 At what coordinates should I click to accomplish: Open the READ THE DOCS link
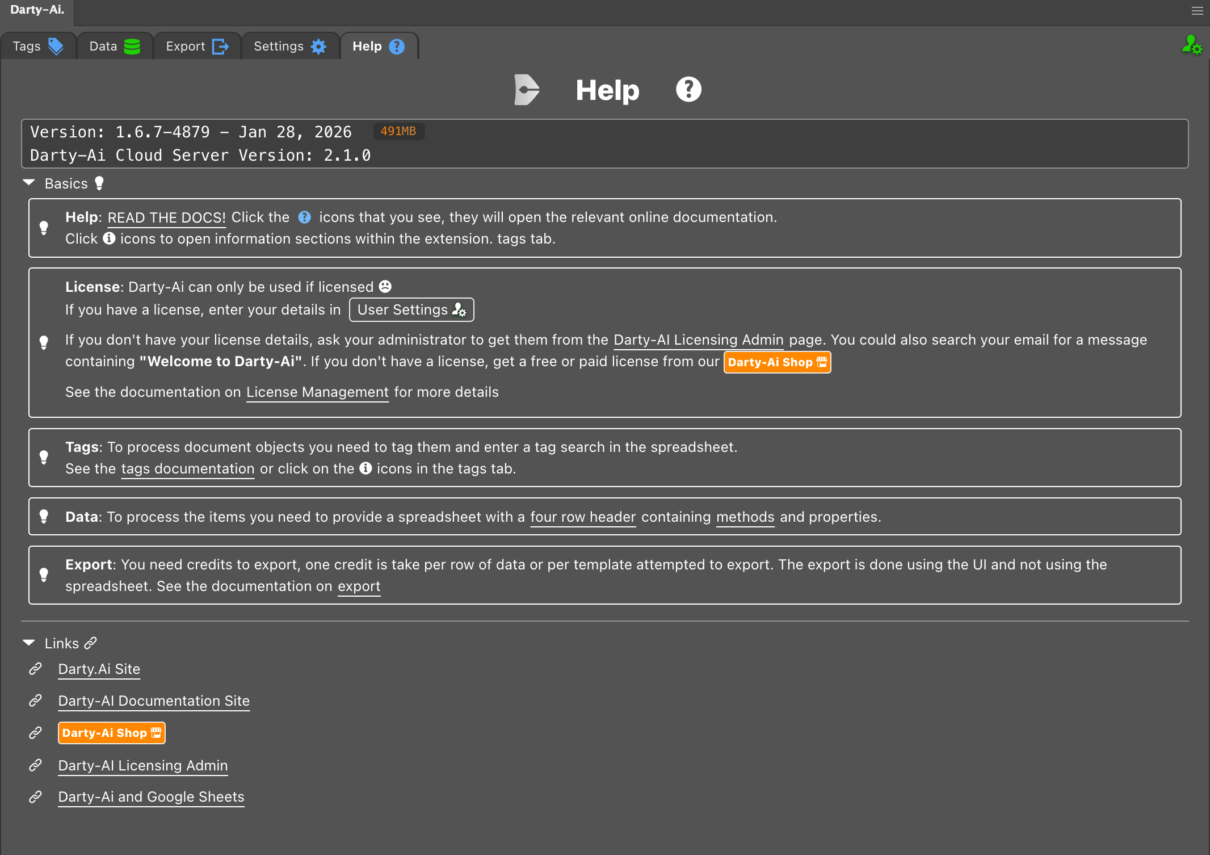coord(165,217)
